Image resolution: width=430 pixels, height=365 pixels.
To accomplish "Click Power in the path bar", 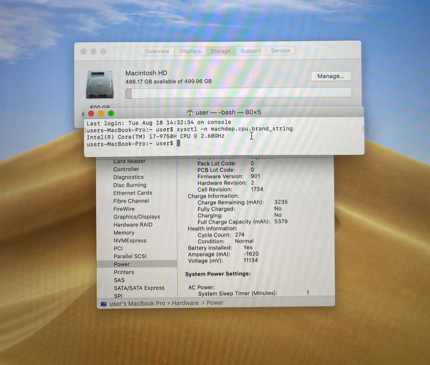I will click(x=215, y=303).
